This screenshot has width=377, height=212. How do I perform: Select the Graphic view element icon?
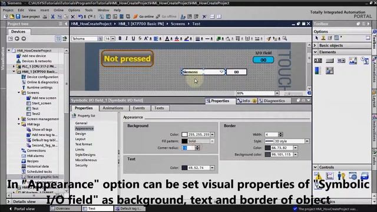(x=353, y=61)
